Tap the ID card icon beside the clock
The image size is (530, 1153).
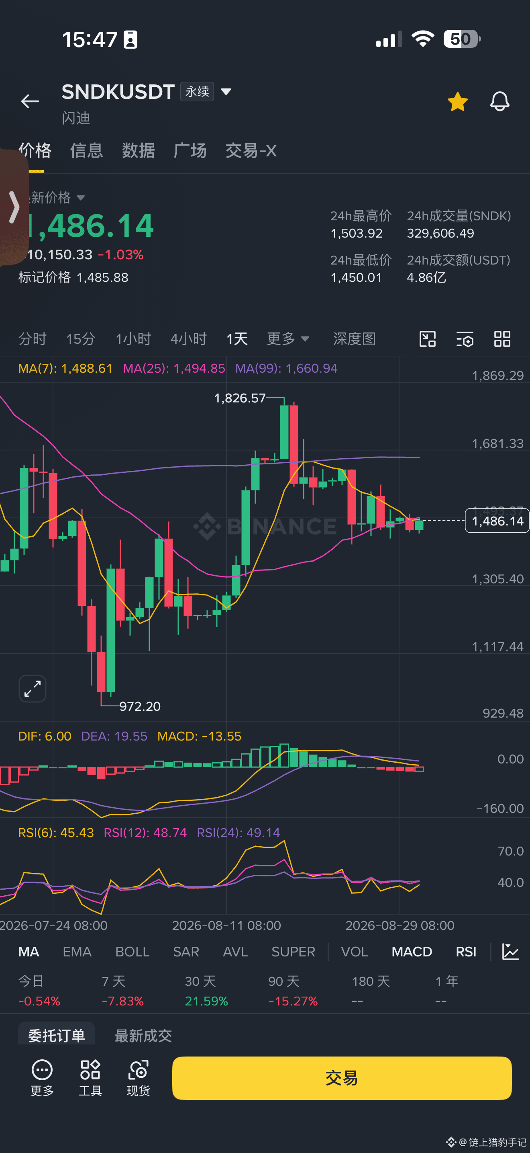tap(130, 39)
